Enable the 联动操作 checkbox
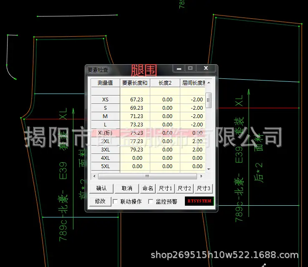308x267 pixels. point(115,202)
